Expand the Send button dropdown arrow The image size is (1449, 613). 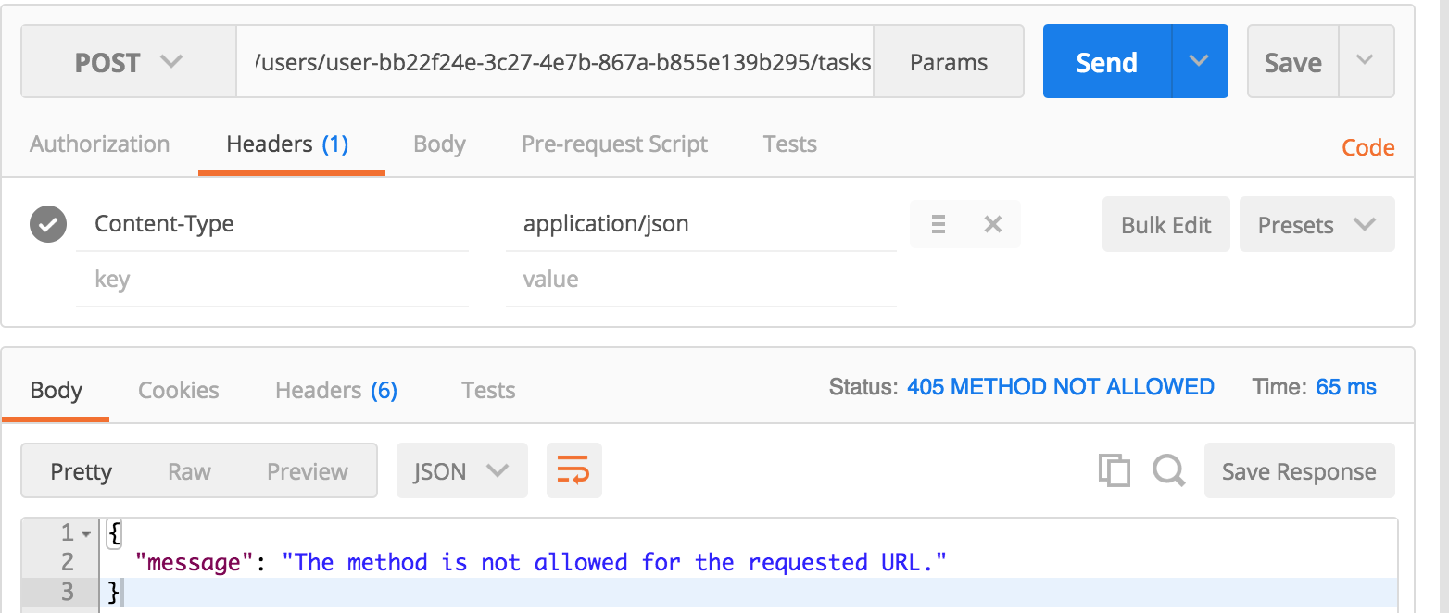pyautogui.click(x=1199, y=61)
